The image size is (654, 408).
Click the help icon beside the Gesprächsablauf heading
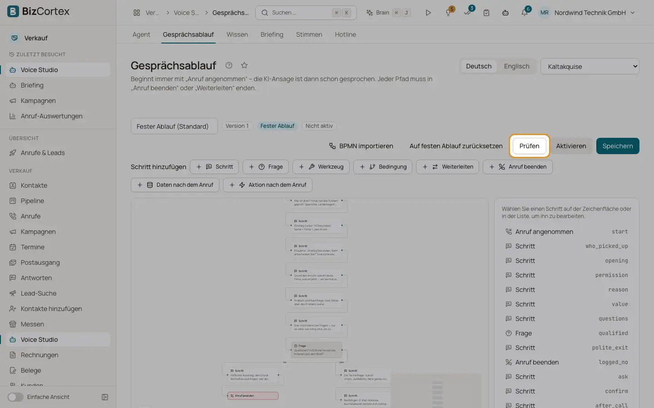[x=229, y=65]
